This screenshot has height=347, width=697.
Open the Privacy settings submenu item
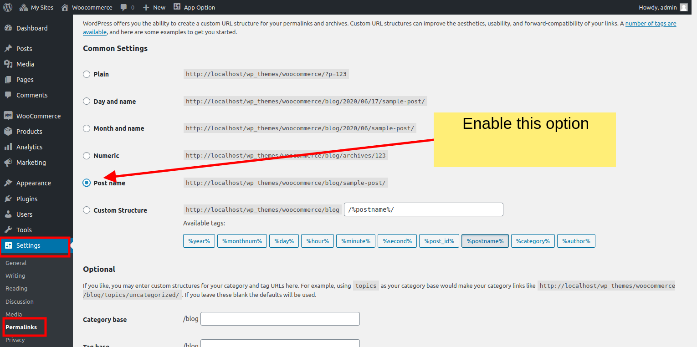15,340
